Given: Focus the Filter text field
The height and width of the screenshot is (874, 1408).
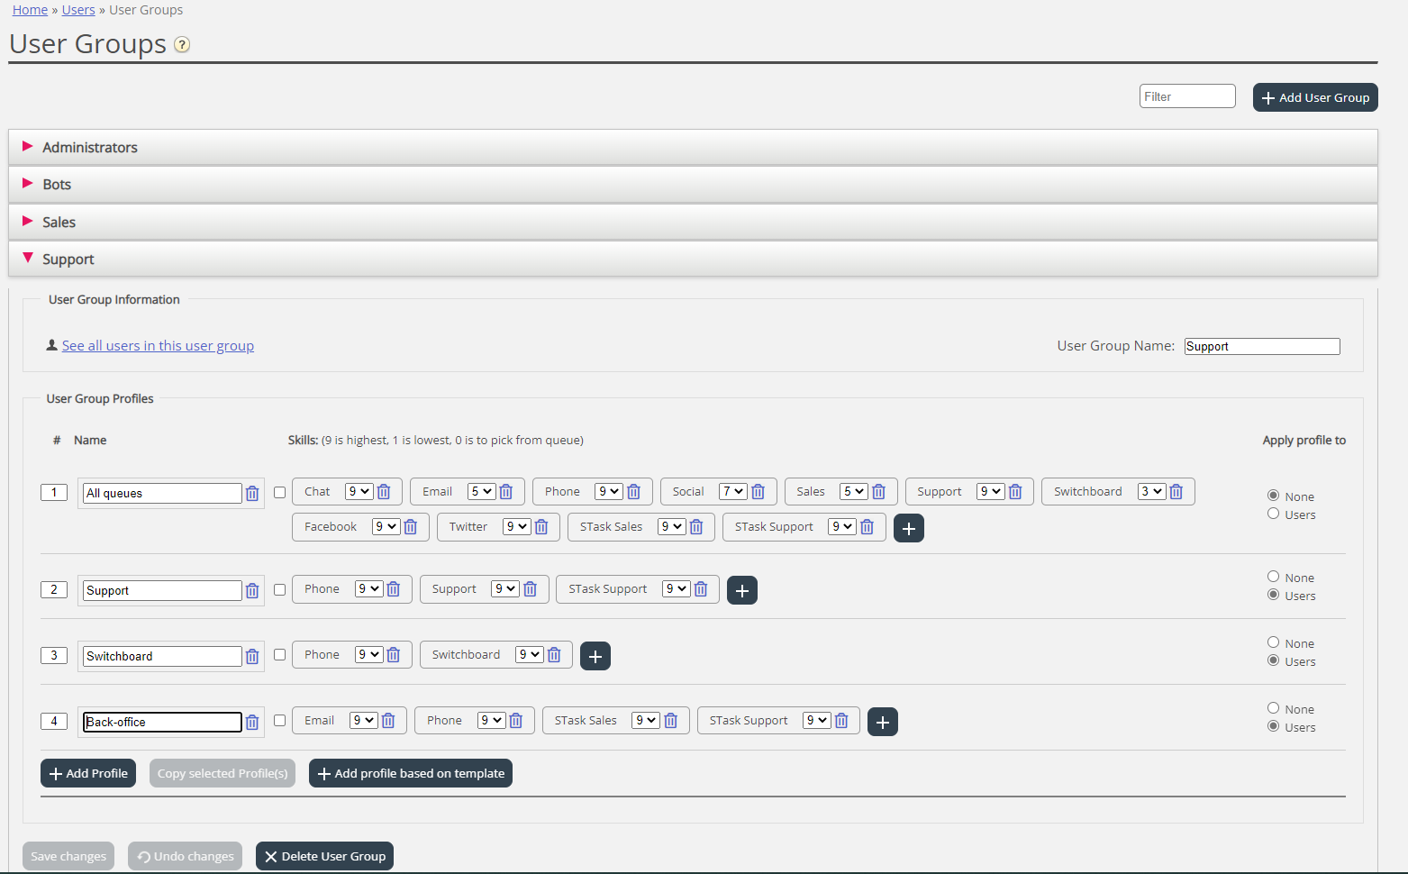Looking at the screenshot, I should 1186,96.
